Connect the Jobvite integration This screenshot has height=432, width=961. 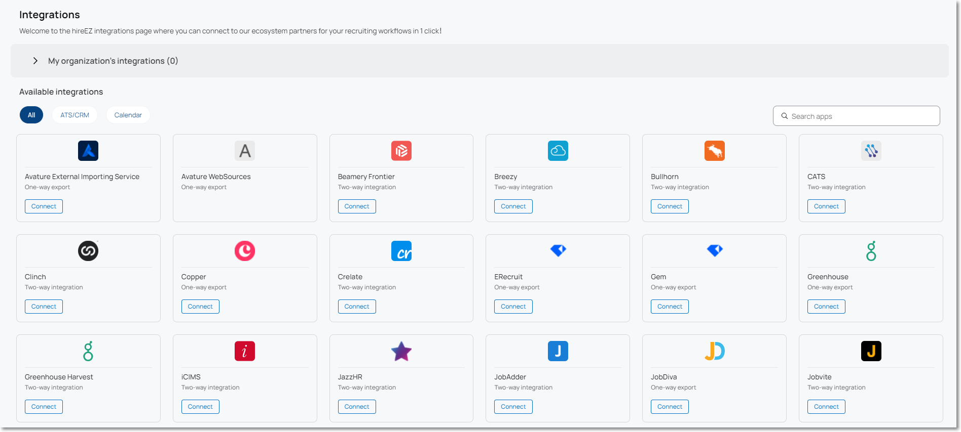click(826, 407)
